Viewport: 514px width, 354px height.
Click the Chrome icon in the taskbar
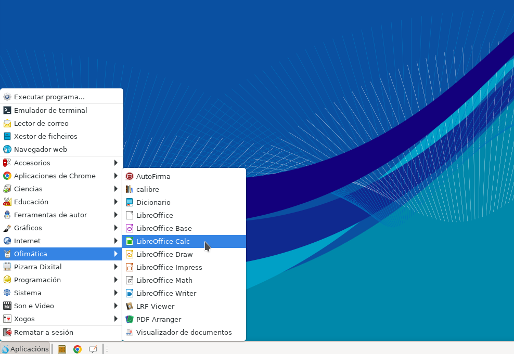[78, 349]
